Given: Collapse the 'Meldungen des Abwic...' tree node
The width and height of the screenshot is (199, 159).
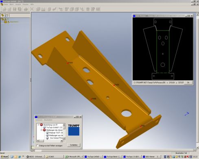Looking at the screenshot, I should pos(42,130).
